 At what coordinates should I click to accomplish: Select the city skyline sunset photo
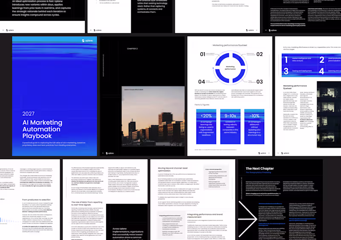pyautogui.click(x=153, y=117)
